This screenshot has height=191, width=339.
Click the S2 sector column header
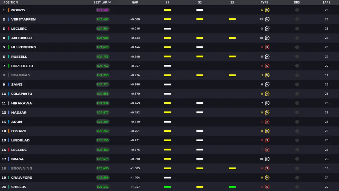coord(200,3)
